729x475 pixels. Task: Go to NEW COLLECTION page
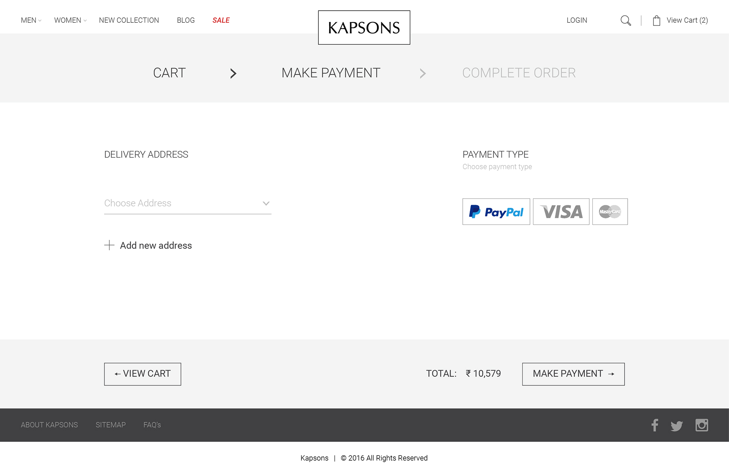click(129, 20)
